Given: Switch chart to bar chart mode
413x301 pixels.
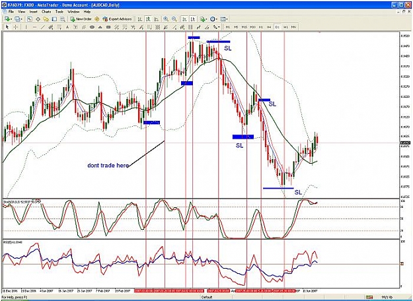Looking at the screenshot, I should (139, 19).
